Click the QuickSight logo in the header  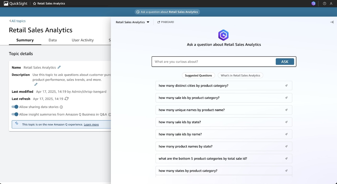(x=16, y=3)
